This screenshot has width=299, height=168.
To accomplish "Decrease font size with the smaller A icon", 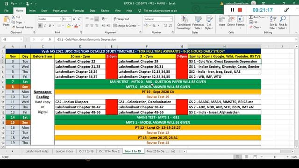I will 79,19.
